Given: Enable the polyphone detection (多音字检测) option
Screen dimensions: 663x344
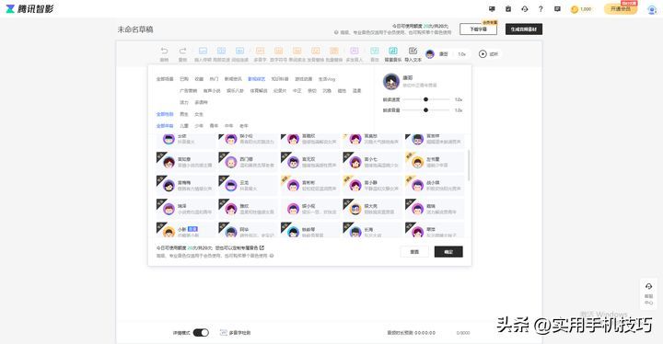Looking at the screenshot, I should [235, 333].
